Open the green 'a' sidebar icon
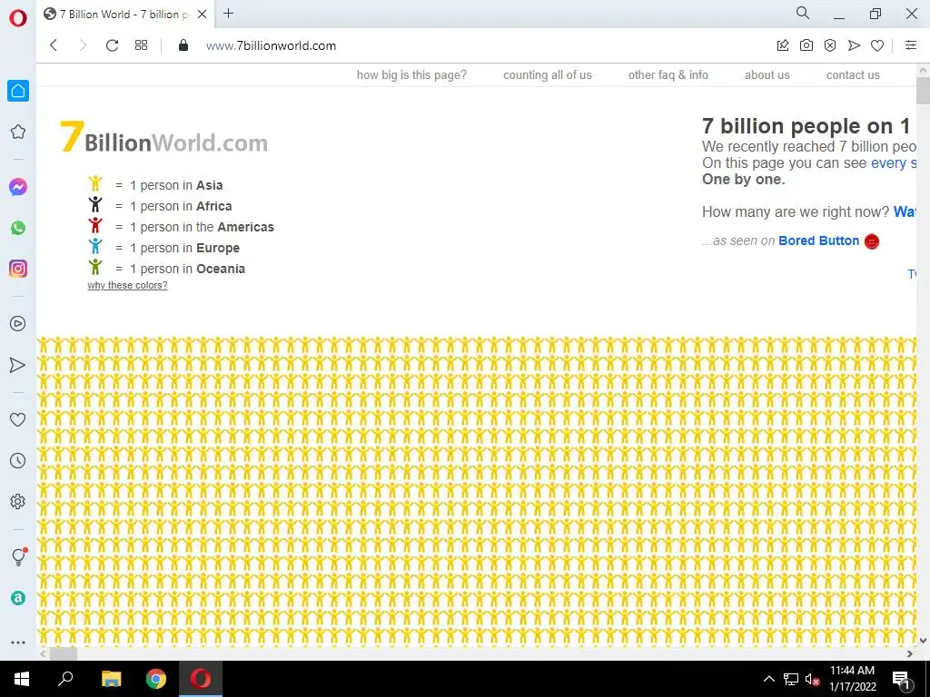The width and height of the screenshot is (930, 697). pos(18,598)
